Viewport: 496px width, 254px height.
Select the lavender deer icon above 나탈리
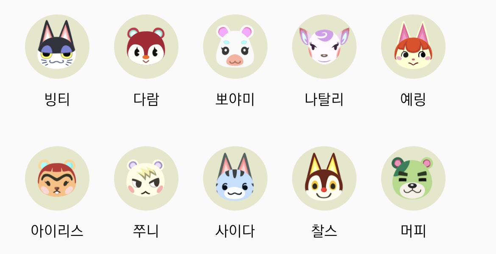pyautogui.click(x=324, y=47)
